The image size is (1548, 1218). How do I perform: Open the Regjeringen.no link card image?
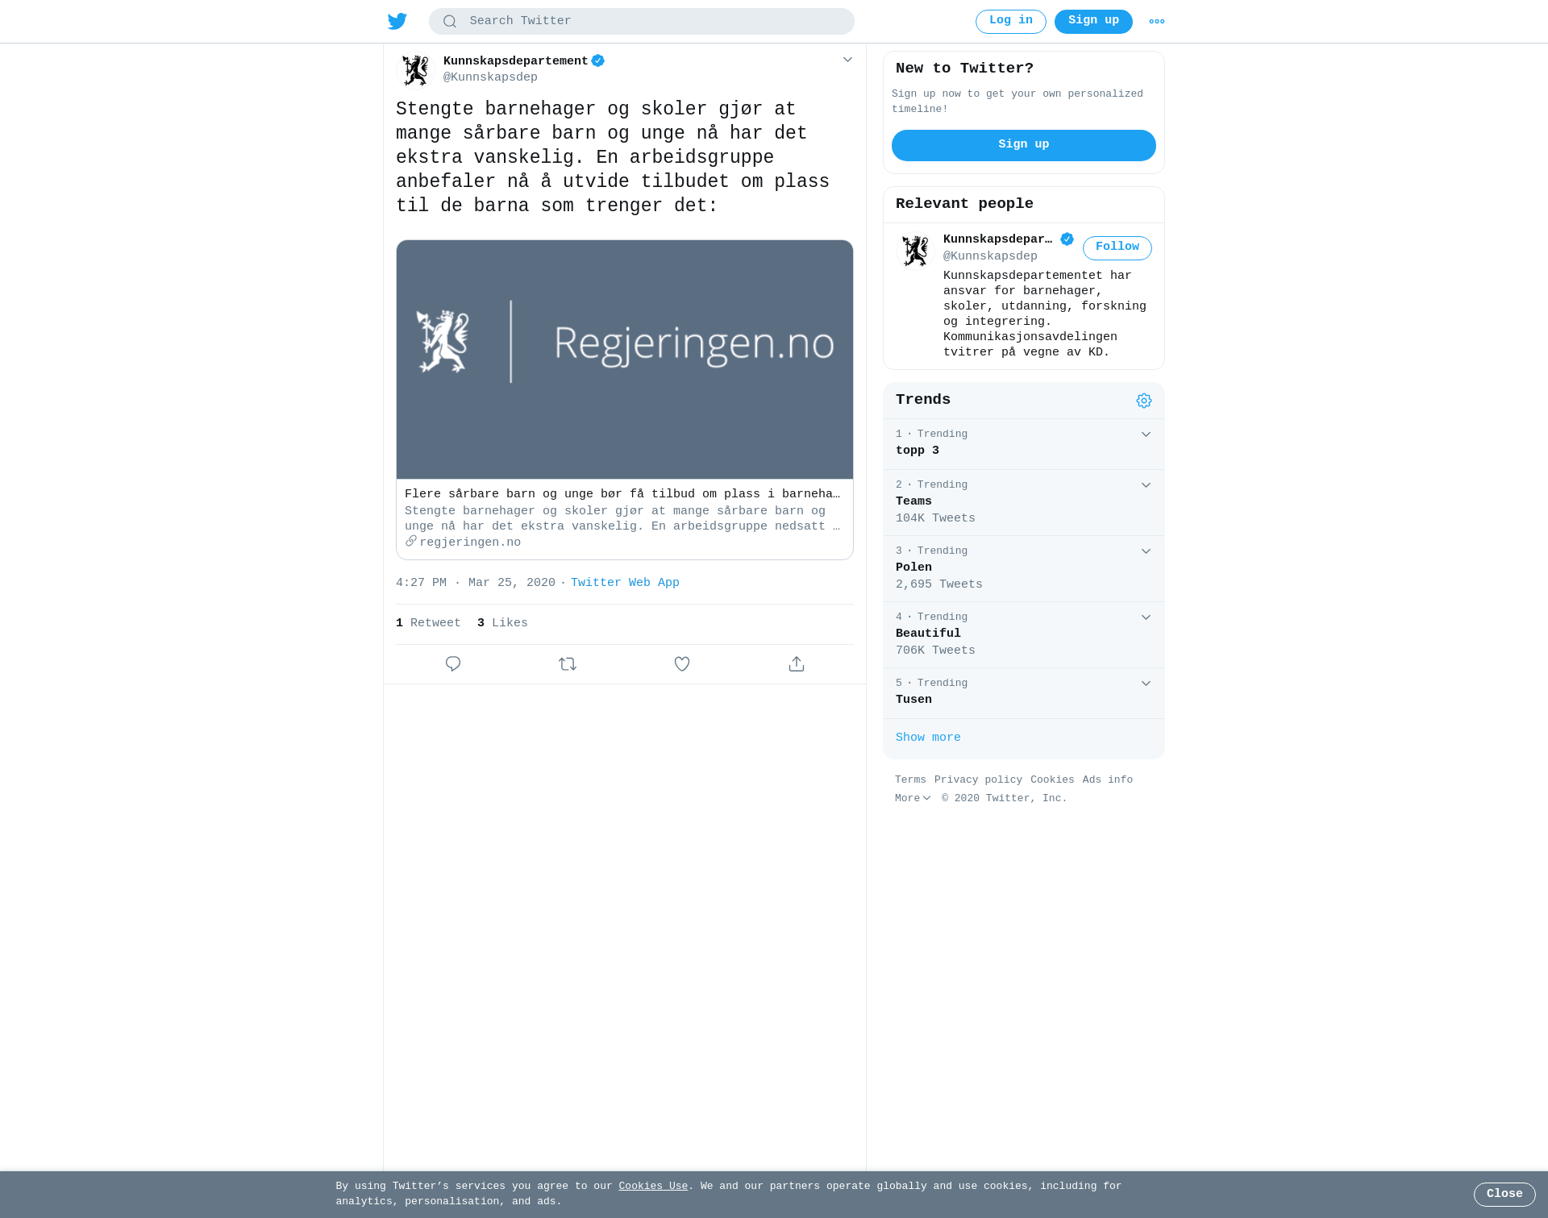[x=625, y=360]
